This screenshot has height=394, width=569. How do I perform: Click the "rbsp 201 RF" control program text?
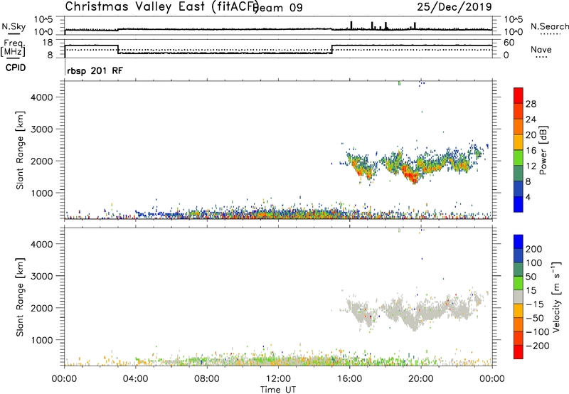(95, 70)
